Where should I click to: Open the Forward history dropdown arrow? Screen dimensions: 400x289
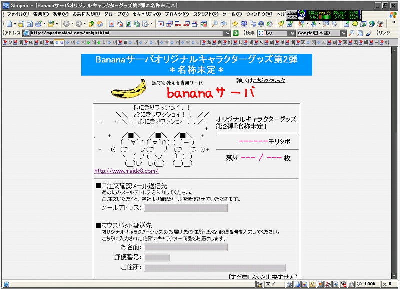[x=85, y=24]
